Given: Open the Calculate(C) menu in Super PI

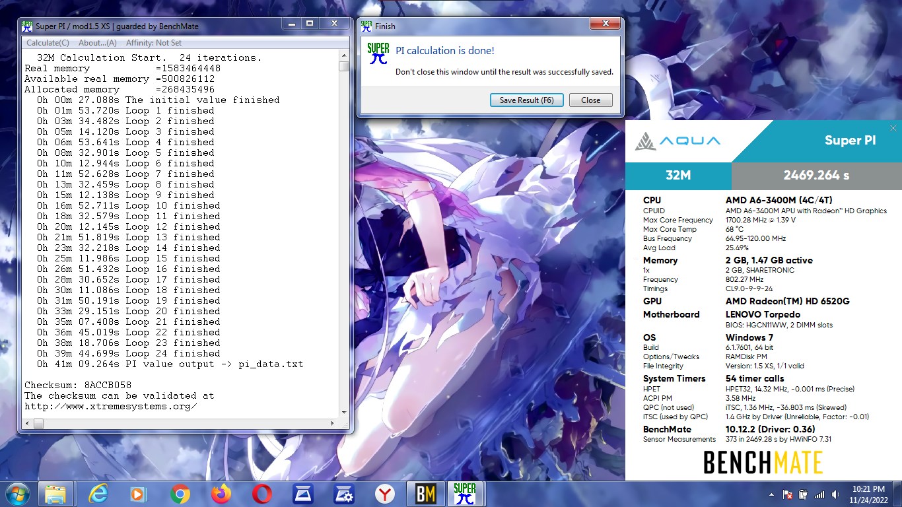Looking at the screenshot, I should point(48,43).
